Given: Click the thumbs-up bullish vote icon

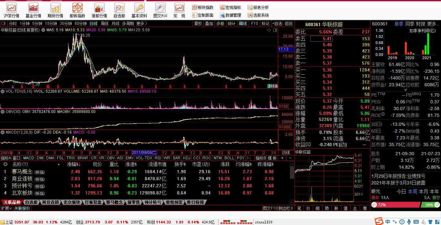Looking at the screenshot, I should coord(375,205).
